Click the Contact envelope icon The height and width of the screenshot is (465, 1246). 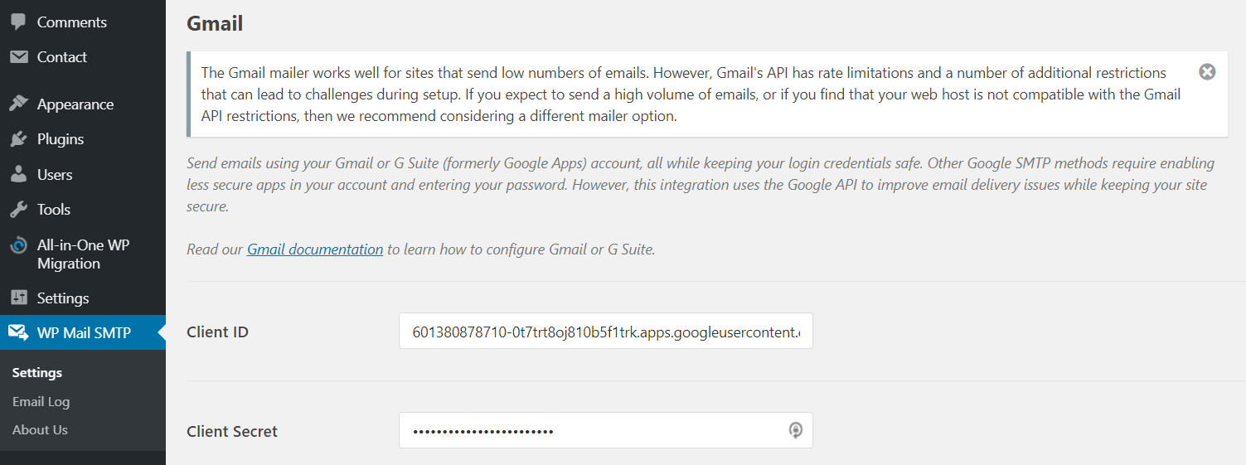click(18, 56)
